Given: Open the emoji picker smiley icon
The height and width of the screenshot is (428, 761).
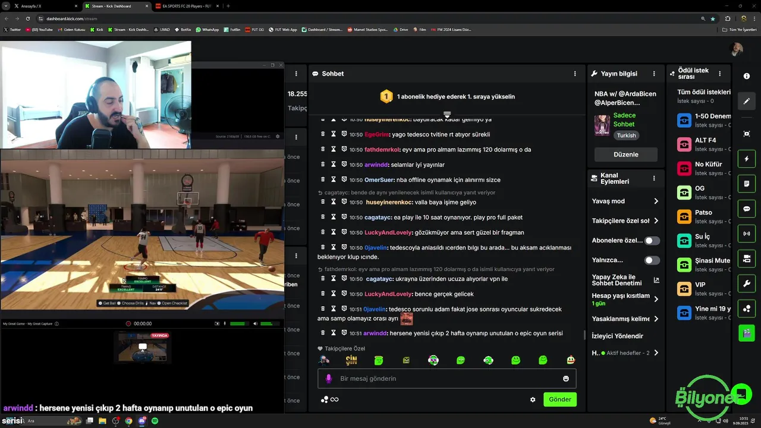Looking at the screenshot, I should click(566, 379).
